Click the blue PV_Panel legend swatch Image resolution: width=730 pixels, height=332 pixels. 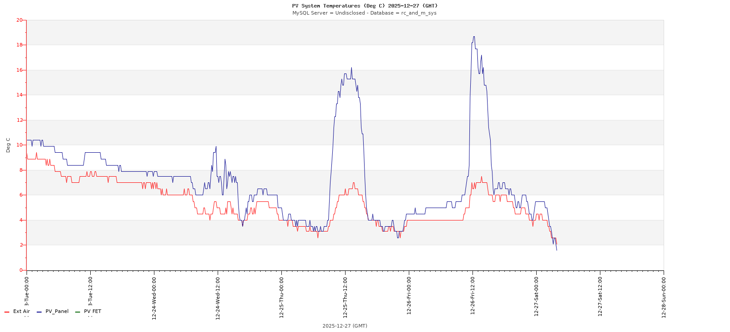click(x=39, y=312)
